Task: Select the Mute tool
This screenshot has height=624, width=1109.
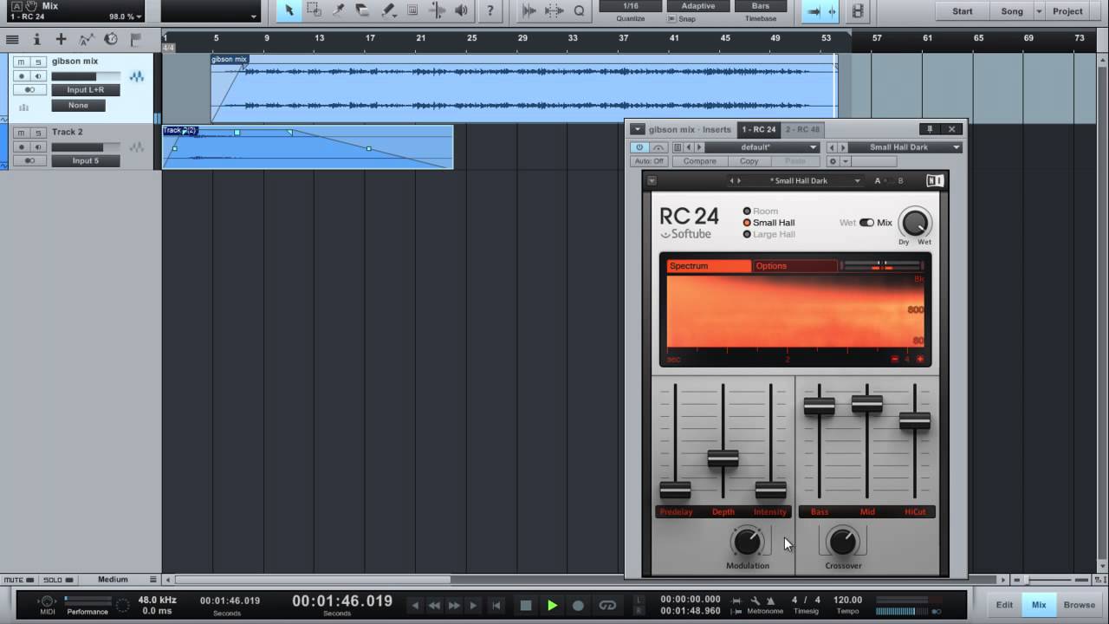Action: pos(412,10)
